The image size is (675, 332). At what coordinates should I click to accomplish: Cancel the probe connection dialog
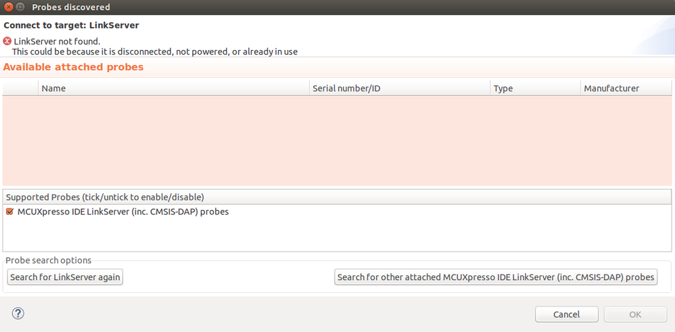coord(566,314)
